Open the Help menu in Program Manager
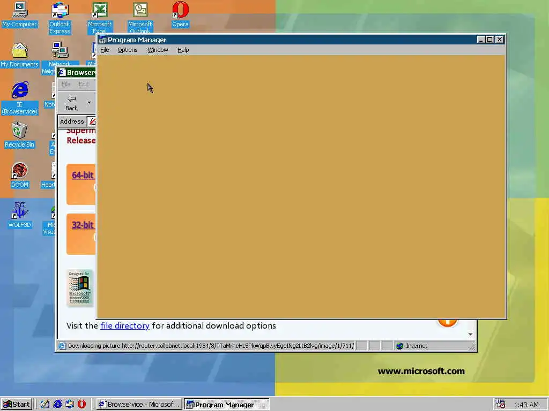The height and width of the screenshot is (411, 549). pos(183,50)
